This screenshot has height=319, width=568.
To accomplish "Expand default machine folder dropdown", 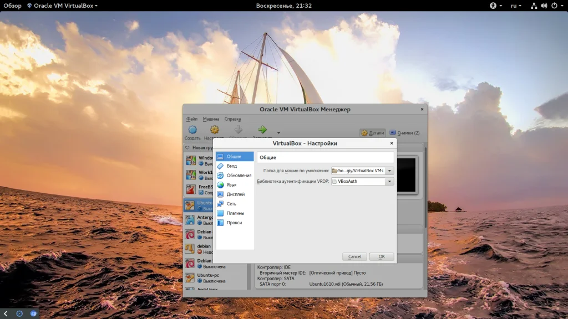I will pyautogui.click(x=390, y=171).
